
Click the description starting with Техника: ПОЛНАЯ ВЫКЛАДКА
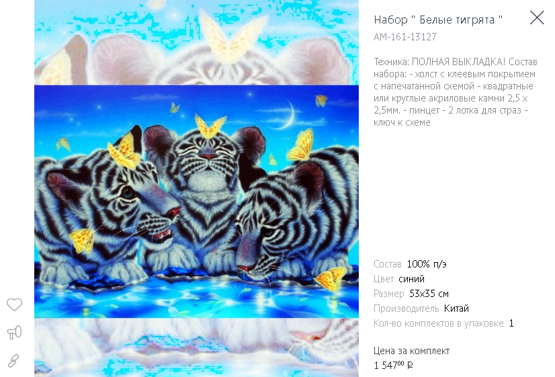(x=456, y=91)
